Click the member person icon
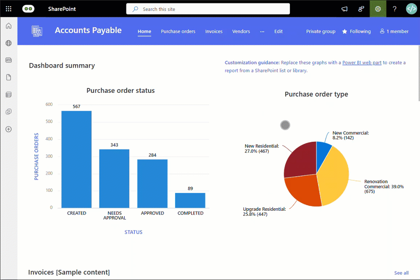 pyautogui.click(x=382, y=31)
